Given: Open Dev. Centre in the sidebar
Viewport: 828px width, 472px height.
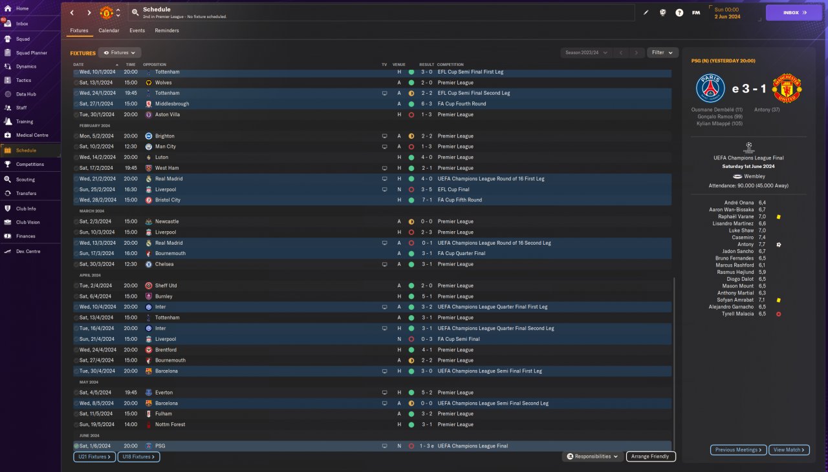Looking at the screenshot, I should click(x=30, y=251).
